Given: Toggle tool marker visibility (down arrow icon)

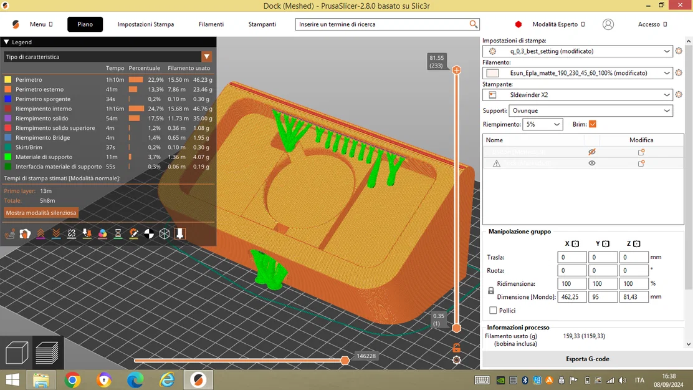Looking at the screenshot, I should click(x=180, y=234).
